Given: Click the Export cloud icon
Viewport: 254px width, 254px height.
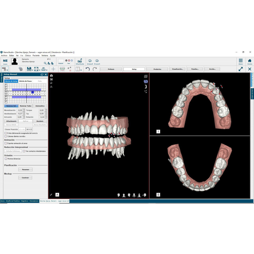Looking at the screenshot, I should 97,61.
